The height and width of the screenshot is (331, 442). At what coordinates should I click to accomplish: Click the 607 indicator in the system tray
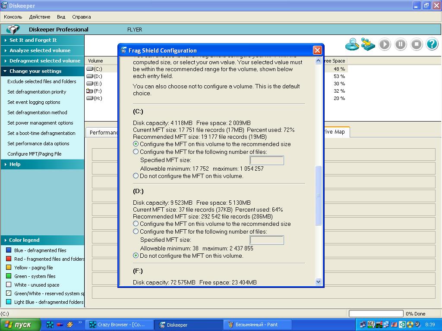(x=371, y=324)
